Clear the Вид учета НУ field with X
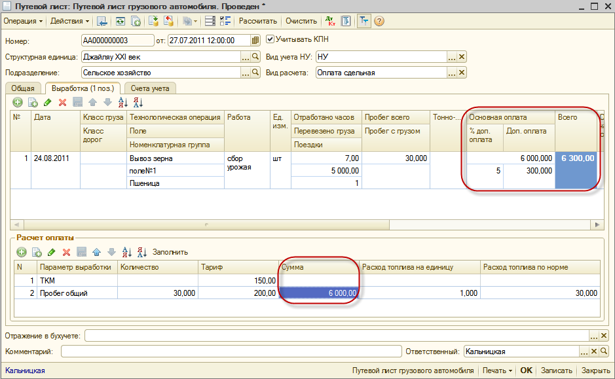This screenshot has width=615, height=379. point(462,57)
